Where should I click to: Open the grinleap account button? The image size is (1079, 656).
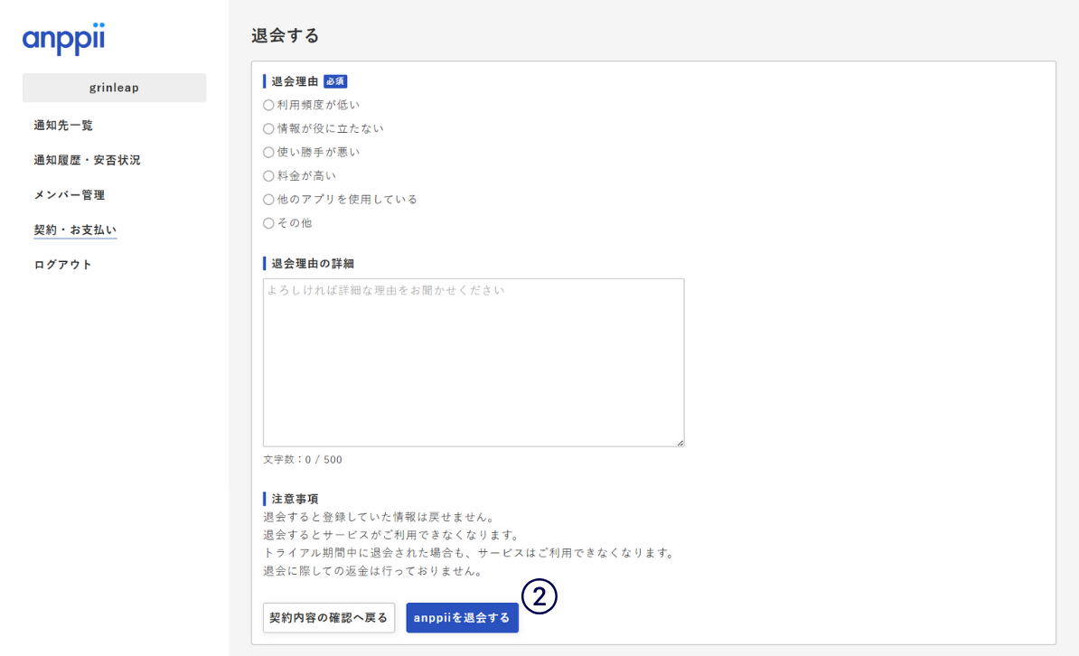pyautogui.click(x=114, y=88)
